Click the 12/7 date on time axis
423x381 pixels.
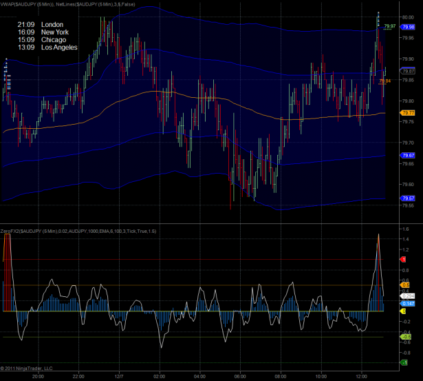pos(119,377)
